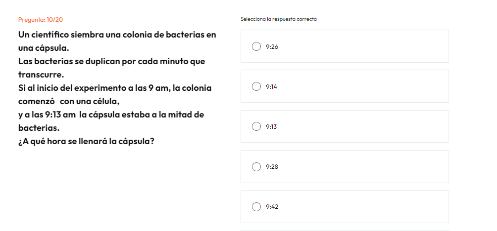Image resolution: width=497 pixels, height=231 pixels.
Task: Click the 9:13 answer label text
Action: pos(272,127)
